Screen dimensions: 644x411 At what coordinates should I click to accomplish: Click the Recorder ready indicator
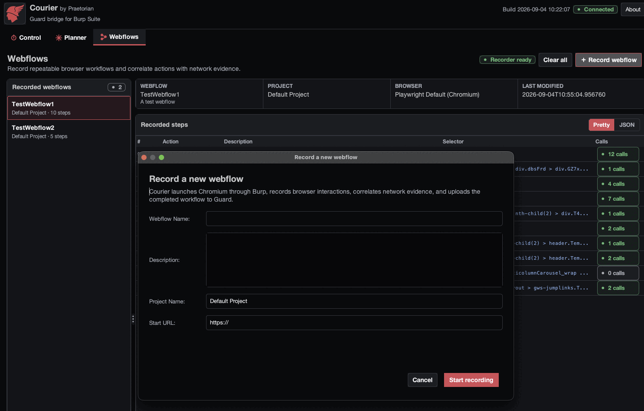coord(507,60)
